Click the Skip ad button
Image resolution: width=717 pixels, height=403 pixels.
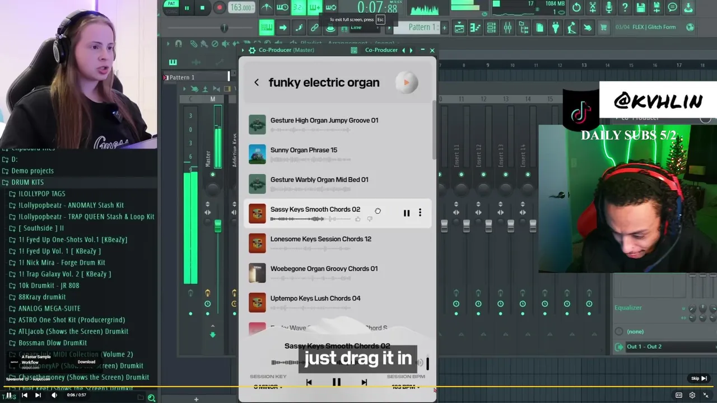pos(699,378)
